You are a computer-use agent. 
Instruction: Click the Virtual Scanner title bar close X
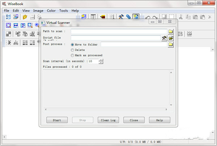170,21
